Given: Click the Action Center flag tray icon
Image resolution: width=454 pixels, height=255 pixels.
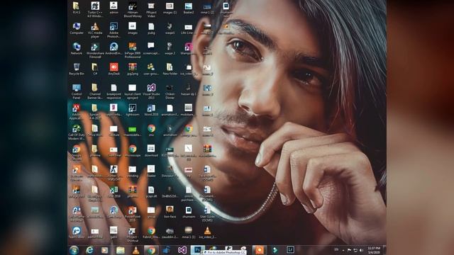Looking at the screenshot, I should point(349,250).
